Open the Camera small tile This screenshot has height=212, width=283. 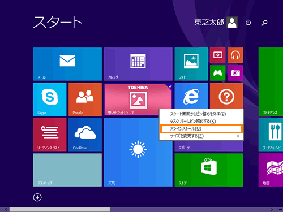click(235, 73)
